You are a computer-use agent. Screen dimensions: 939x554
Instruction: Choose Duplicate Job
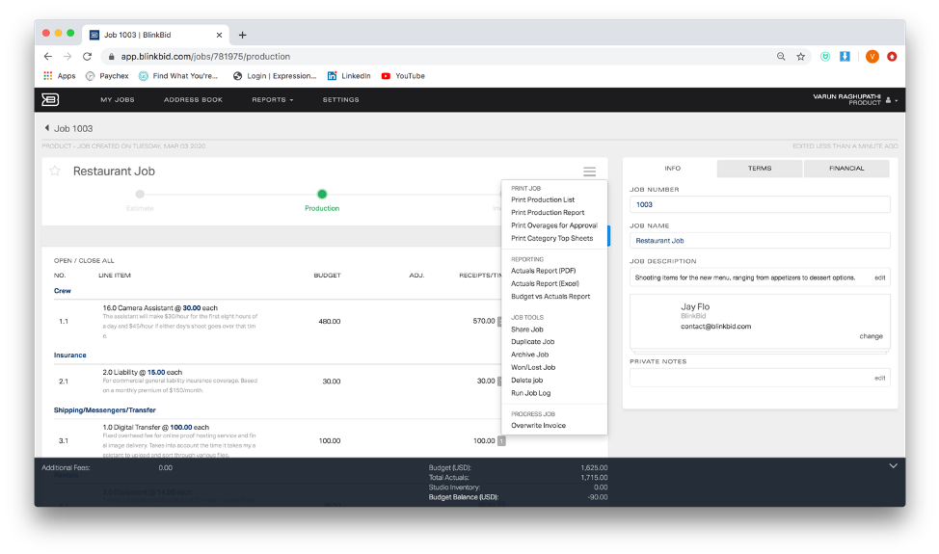pos(532,342)
